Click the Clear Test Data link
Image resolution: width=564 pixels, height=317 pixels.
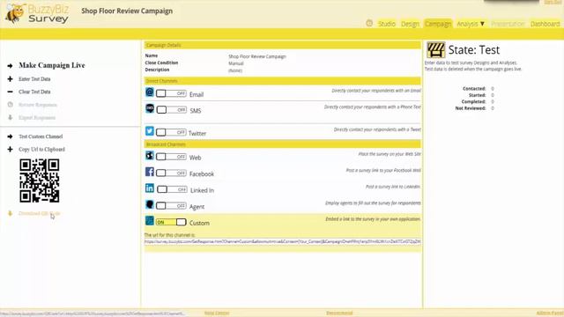click(x=34, y=92)
